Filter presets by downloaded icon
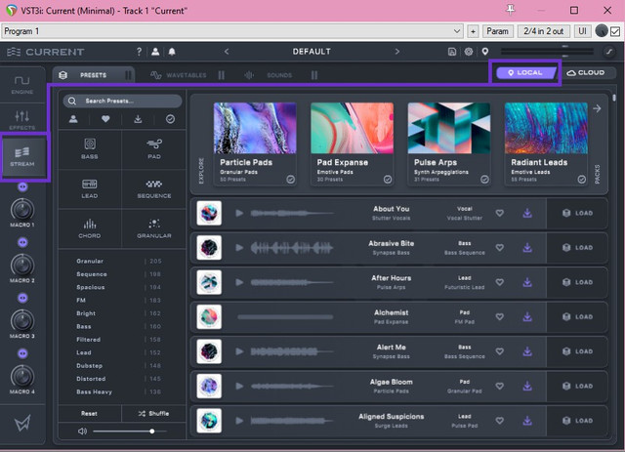 (138, 119)
